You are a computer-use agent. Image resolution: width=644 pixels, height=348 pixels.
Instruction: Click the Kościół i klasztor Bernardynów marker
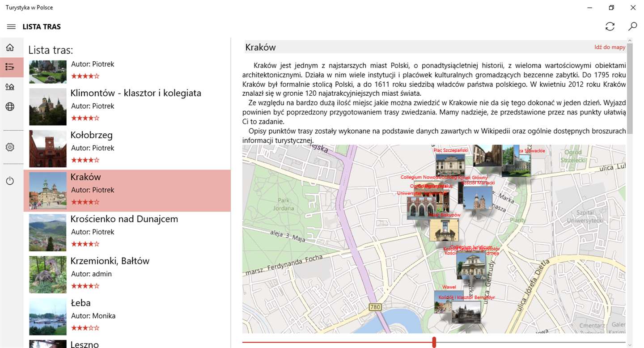[466, 312]
